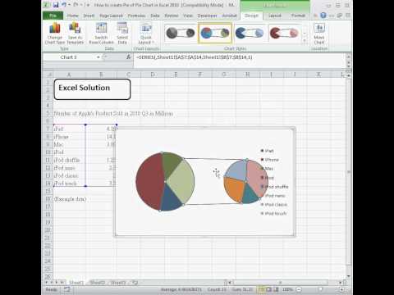The image size is (394, 295).
Task: Click the Save As Template icon
Action: pyautogui.click(x=75, y=34)
